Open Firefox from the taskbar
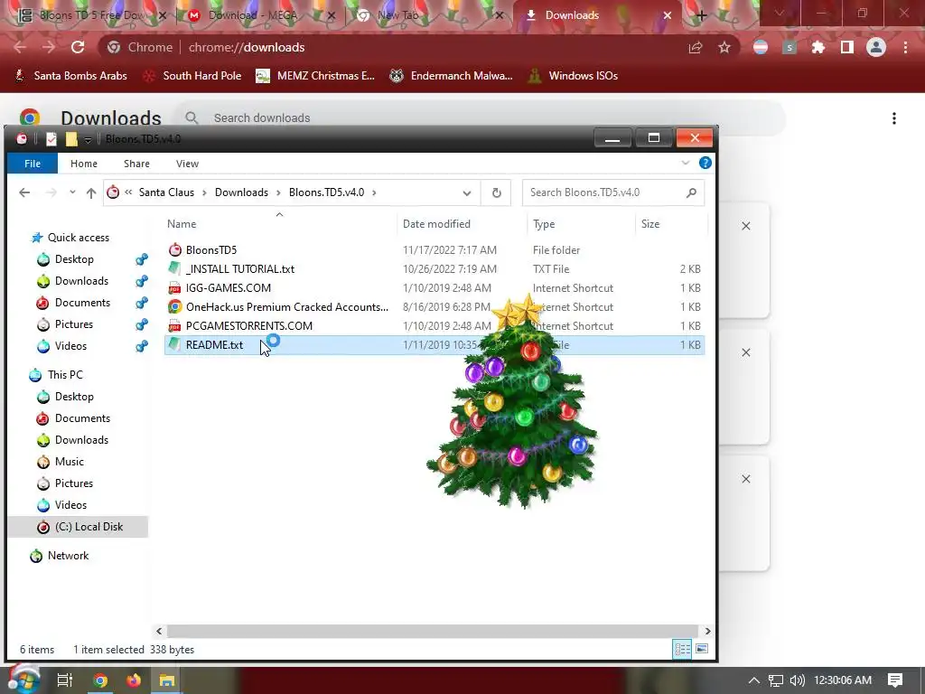Viewport: 925px width, 694px height. [x=134, y=680]
